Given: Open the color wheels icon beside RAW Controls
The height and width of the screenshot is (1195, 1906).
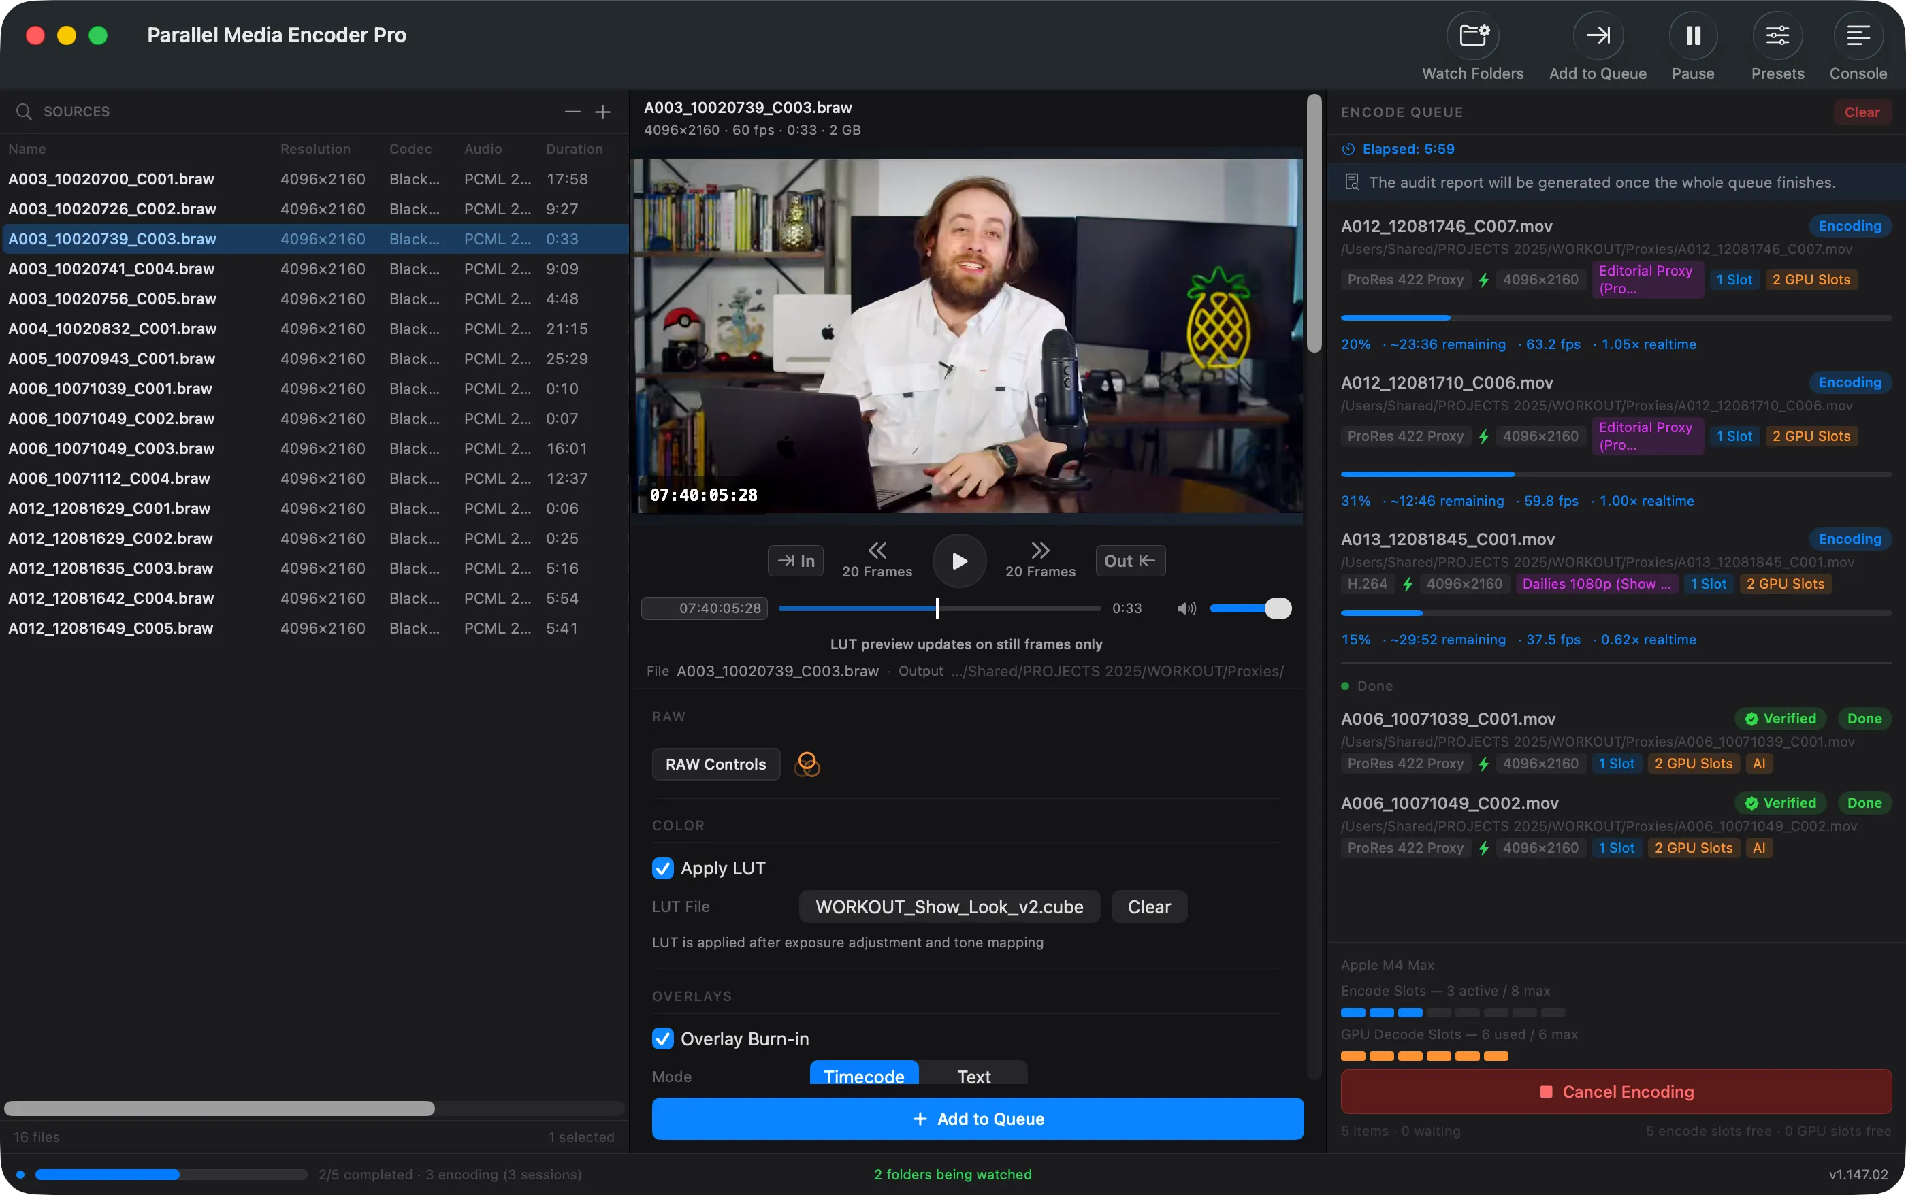Looking at the screenshot, I should pyautogui.click(x=807, y=764).
